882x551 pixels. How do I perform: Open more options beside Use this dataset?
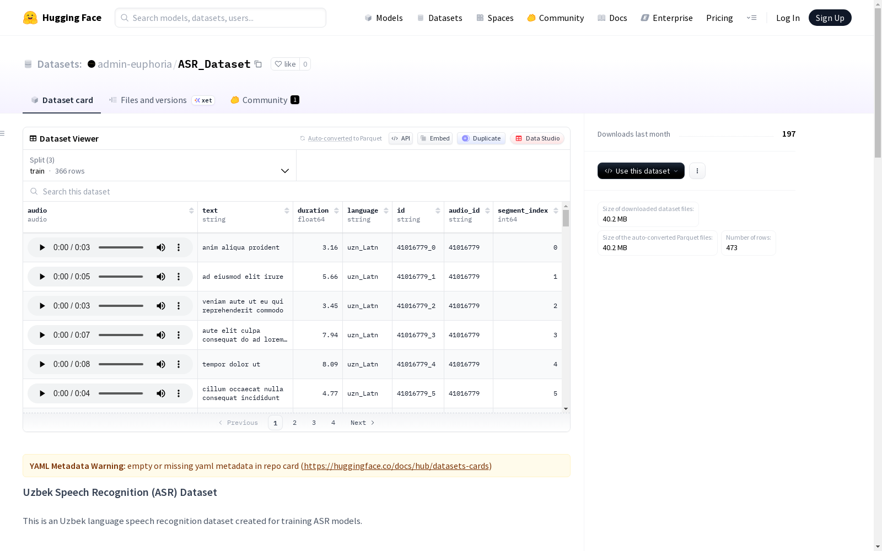tap(697, 171)
